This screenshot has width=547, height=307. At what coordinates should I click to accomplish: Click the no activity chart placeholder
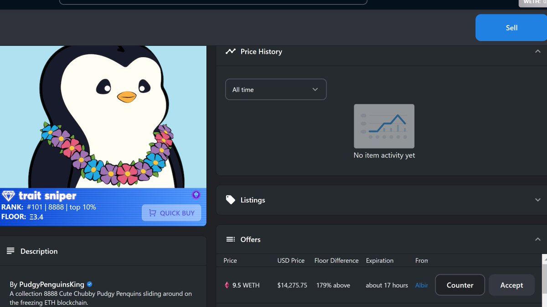384,126
